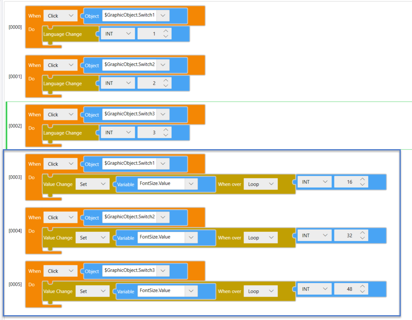
Task: Open the INT type dropdown beside value 32
Action: coord(315,235)
